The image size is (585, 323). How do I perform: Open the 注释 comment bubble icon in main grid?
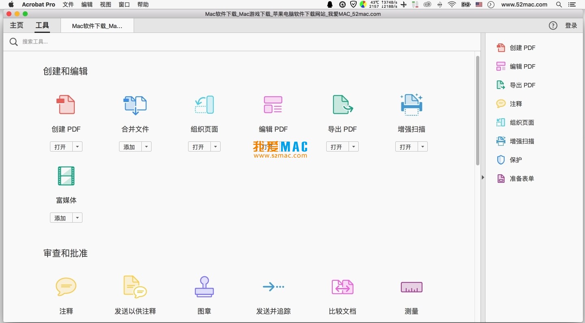tap(66, 287)
